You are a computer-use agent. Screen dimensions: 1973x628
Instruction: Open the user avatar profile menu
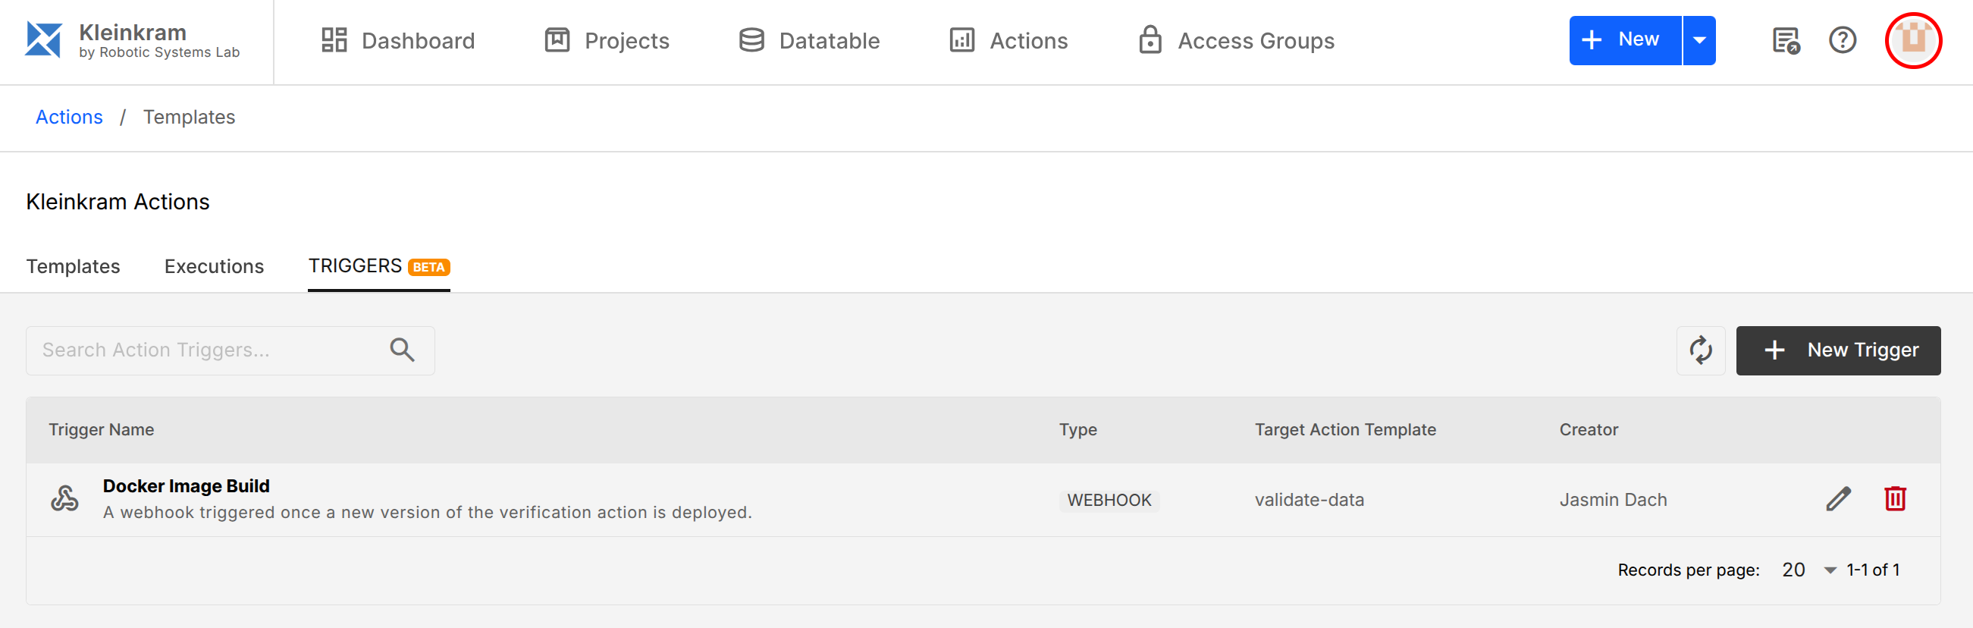pyautogui.click(x=1912, y=40)
